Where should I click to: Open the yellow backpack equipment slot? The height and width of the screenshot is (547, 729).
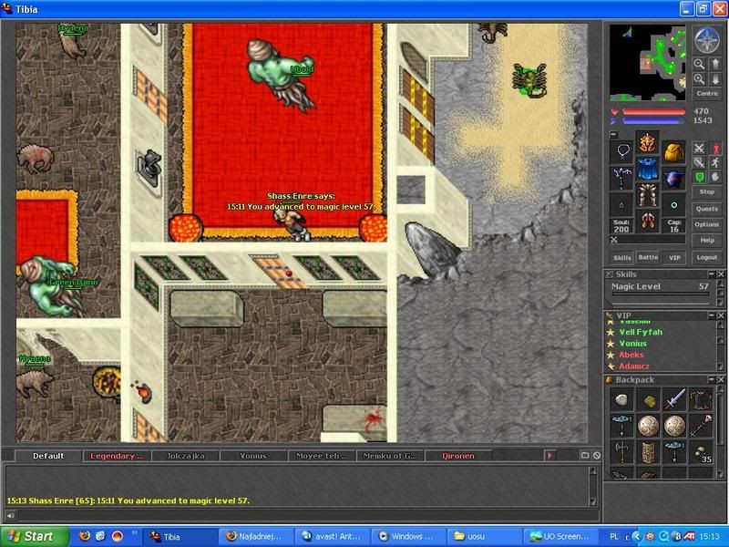tap(673, 152)
